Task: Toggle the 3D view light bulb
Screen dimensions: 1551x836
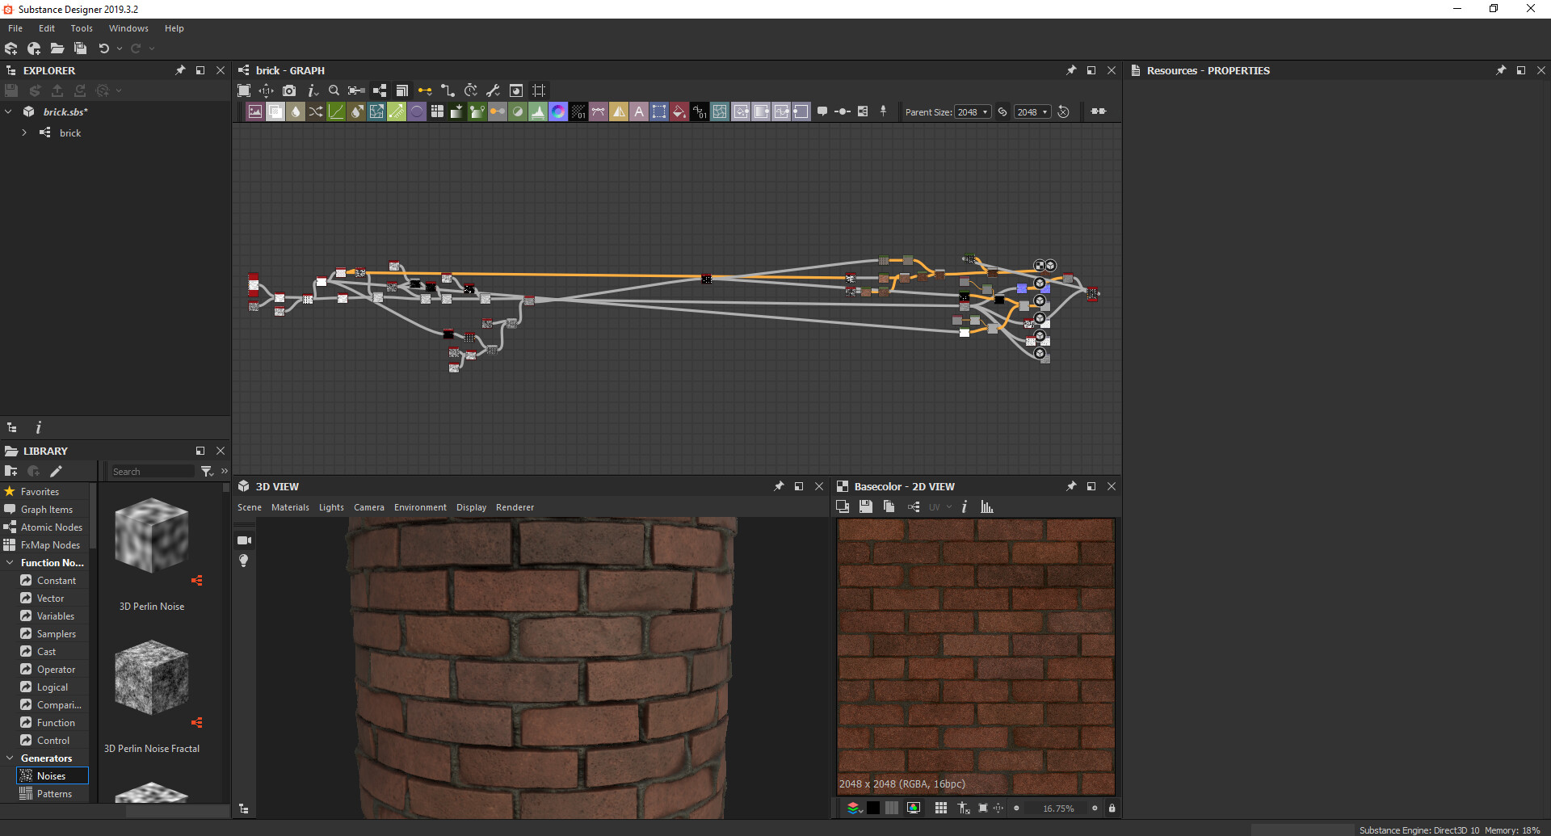Action: [244, 561]
